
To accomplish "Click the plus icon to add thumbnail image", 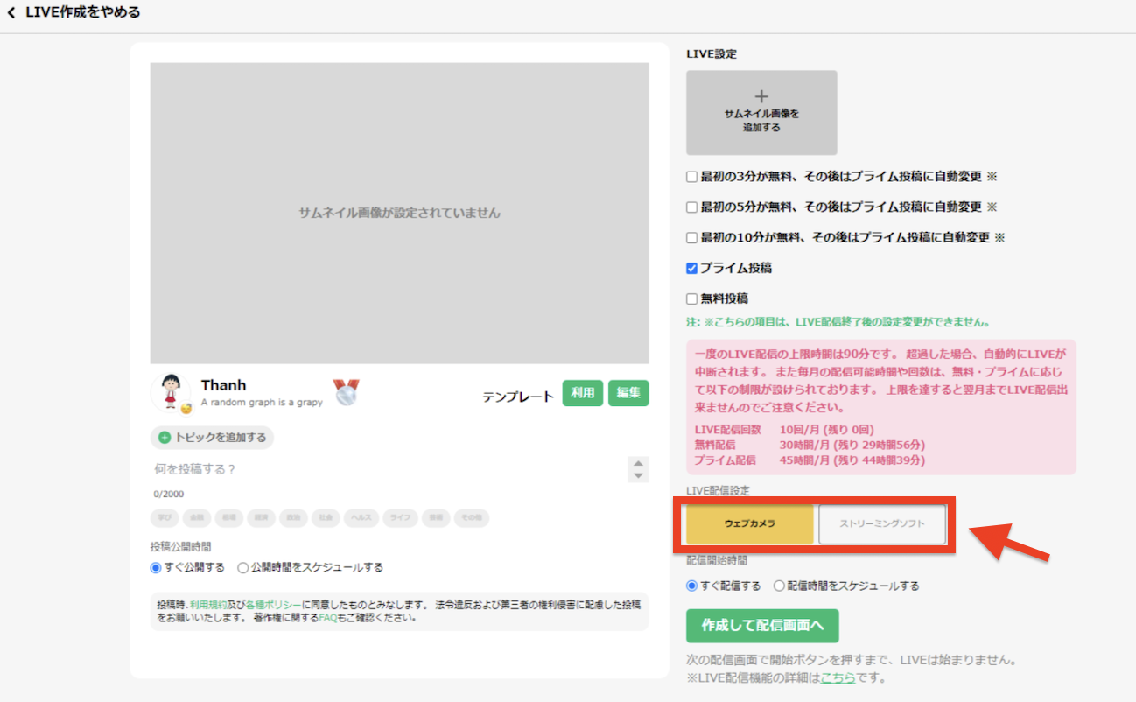I will pyautogui.click(x=761, y=96).
